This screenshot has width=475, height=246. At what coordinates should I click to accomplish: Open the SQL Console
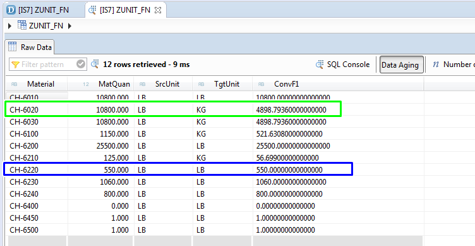342,65
